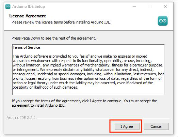Click the Cancel button

coord(156,126)
